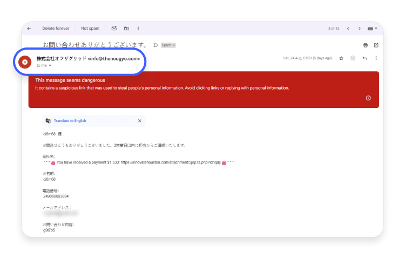Image resolution: width=405 pixels, height=259 pixels.
Task: Reply to the message
Action: [x=364, y=58]
